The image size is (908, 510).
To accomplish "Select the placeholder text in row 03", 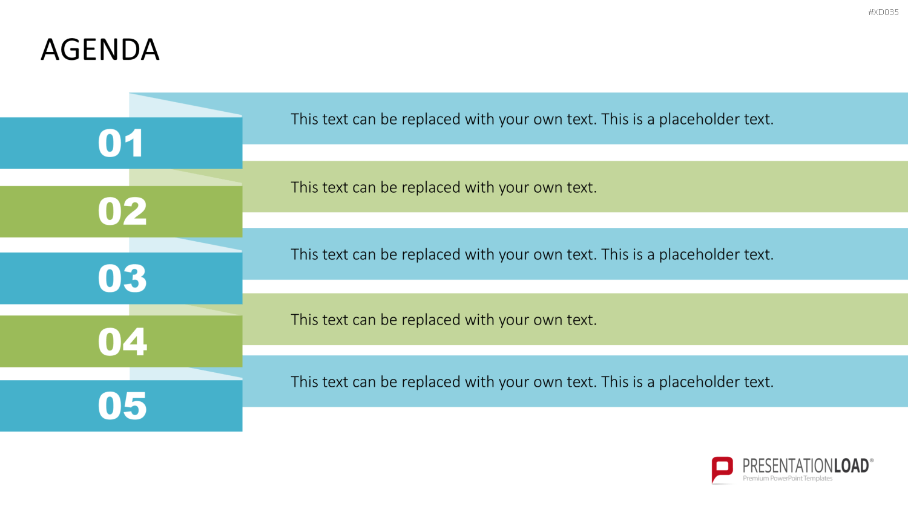I will tap(532, 254).
